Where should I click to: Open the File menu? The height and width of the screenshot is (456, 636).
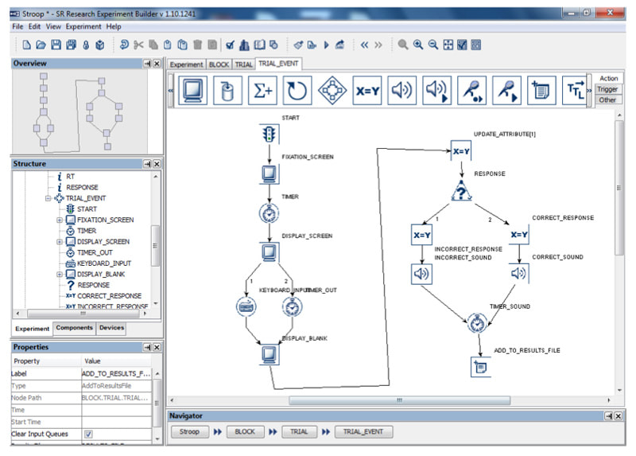click(17, 26)
